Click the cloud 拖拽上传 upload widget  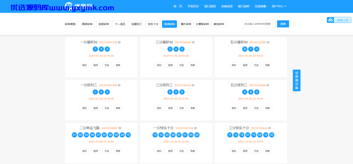click(x=339, y=20)
